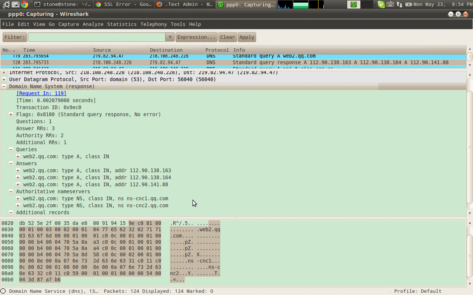Expand the answer with addr 112.90.138.164
473x295 pixels.
click(18, 177)
